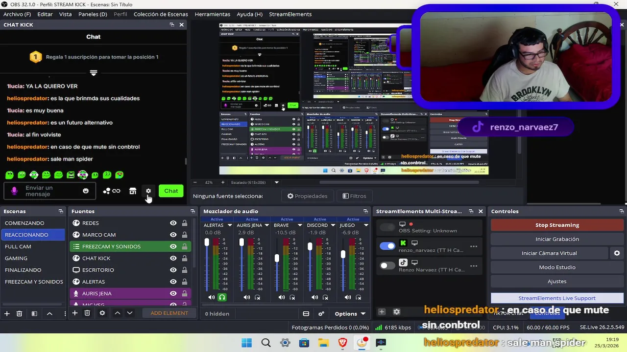Screen dimensions: 627x352
Task: Open Windows Start menu
Action: pos(246,343)
